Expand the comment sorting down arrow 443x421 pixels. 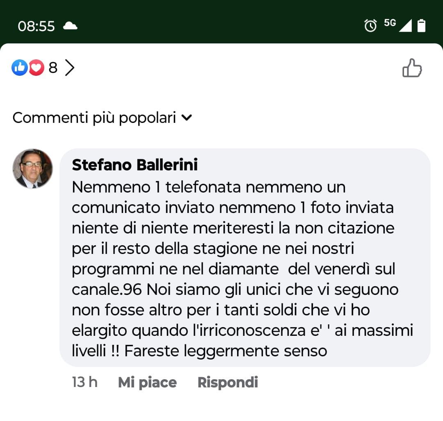point(187,118)
